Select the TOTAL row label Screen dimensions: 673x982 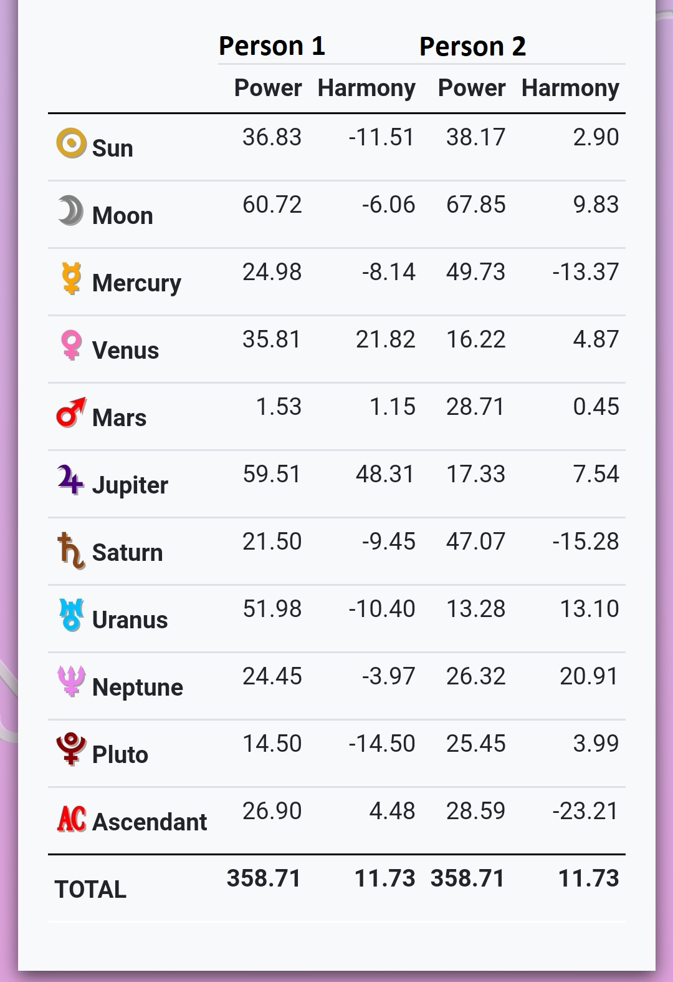click(90, 889)
